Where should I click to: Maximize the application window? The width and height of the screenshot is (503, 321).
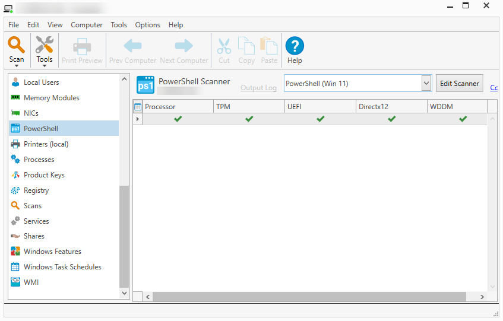click(466, 5)
